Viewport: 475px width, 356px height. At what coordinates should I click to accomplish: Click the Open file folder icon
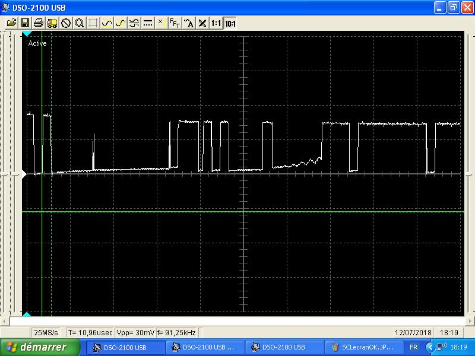[x=11, y=23]
